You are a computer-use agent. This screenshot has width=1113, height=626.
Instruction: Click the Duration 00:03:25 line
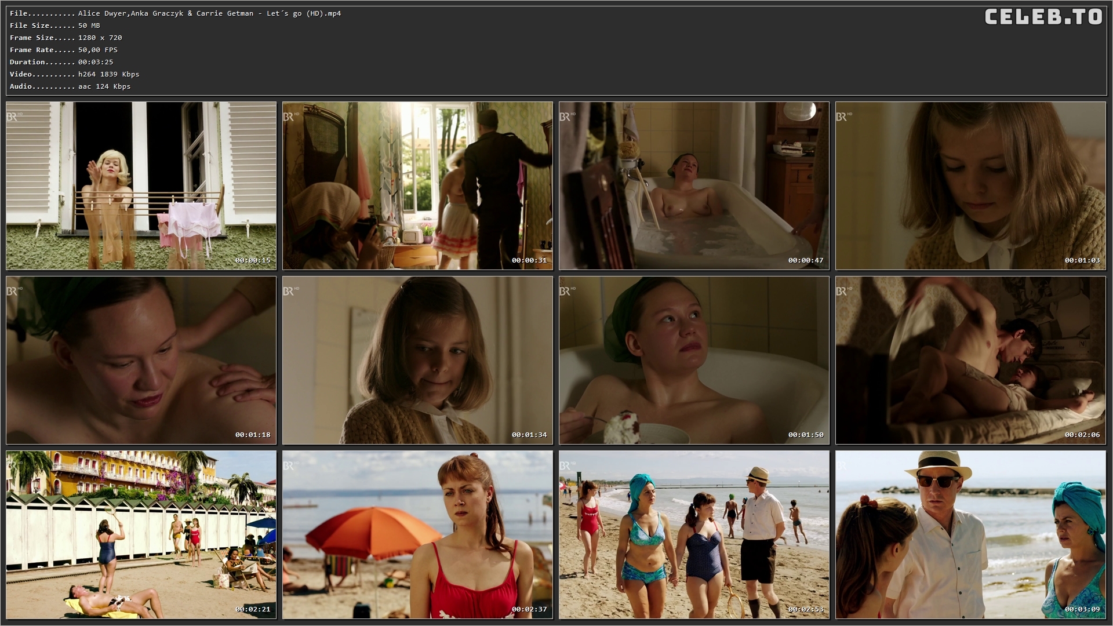click(x=61, y=62)
